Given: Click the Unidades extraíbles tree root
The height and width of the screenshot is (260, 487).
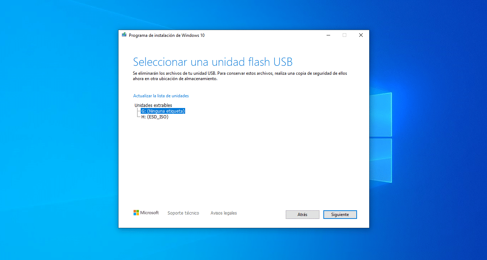Looking at the screenshot, I should [x=153, y=105].
